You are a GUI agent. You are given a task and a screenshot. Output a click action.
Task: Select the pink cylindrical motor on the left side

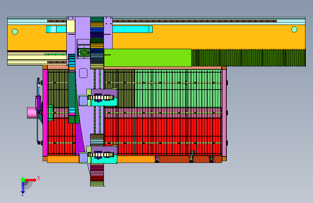(x=32, y=113)
